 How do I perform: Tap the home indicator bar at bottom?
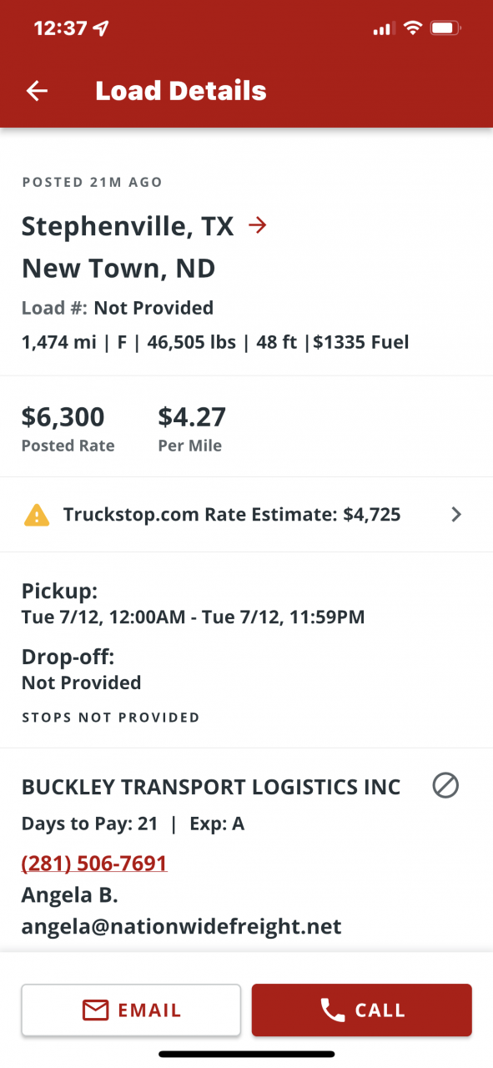point(247,1055)
